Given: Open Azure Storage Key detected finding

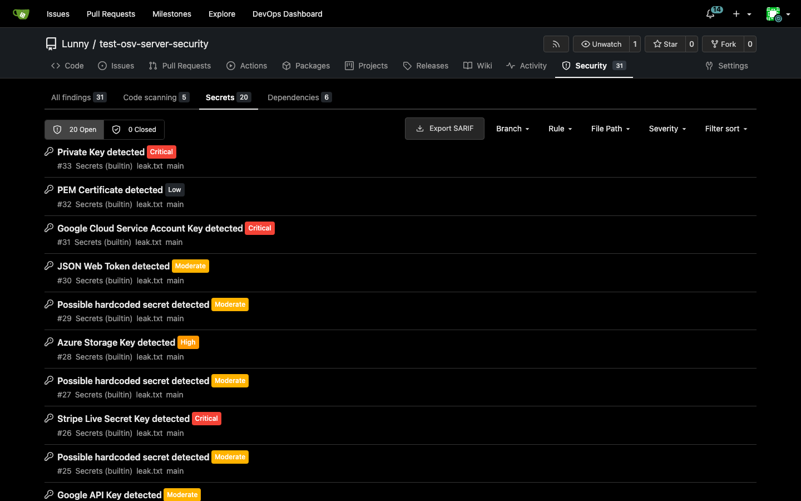Looking at the screenshot, I should coord(116,342).
